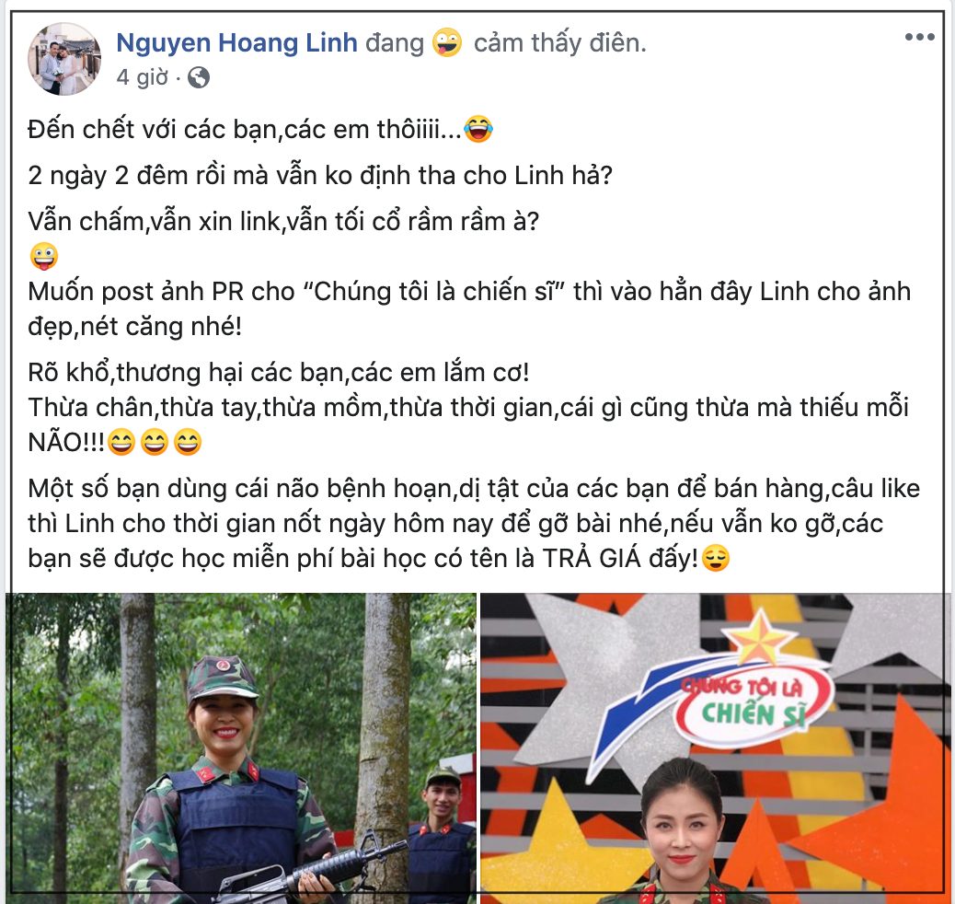Screen dimensions: 955x904
Task: Click the 'cảm thấy điên' feeling text
Action: 559,42
